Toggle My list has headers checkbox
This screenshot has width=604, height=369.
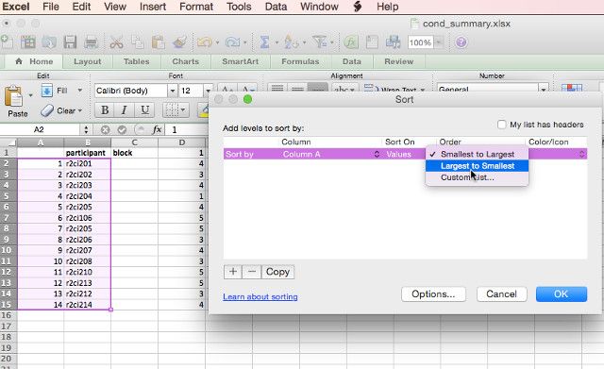(x=501, y=125)
